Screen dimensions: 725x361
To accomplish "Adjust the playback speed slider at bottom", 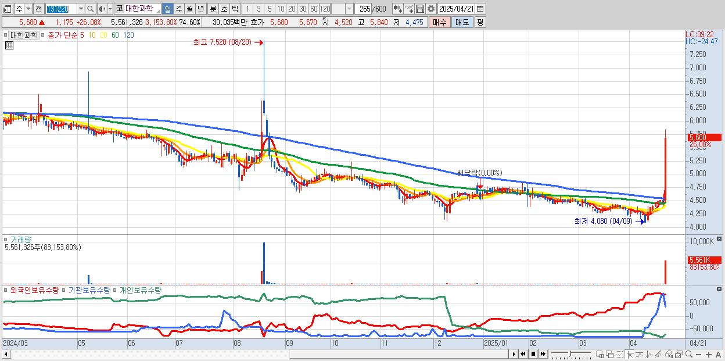I will (x=571, y=354).
